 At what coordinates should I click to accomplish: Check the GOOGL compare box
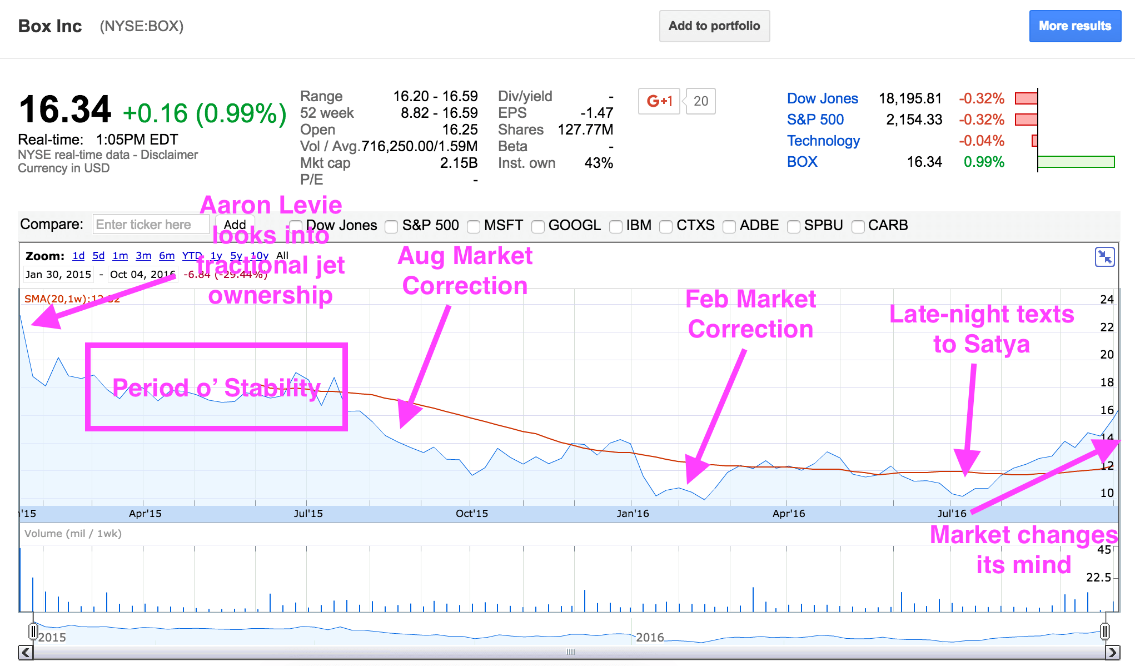[538, 226]
